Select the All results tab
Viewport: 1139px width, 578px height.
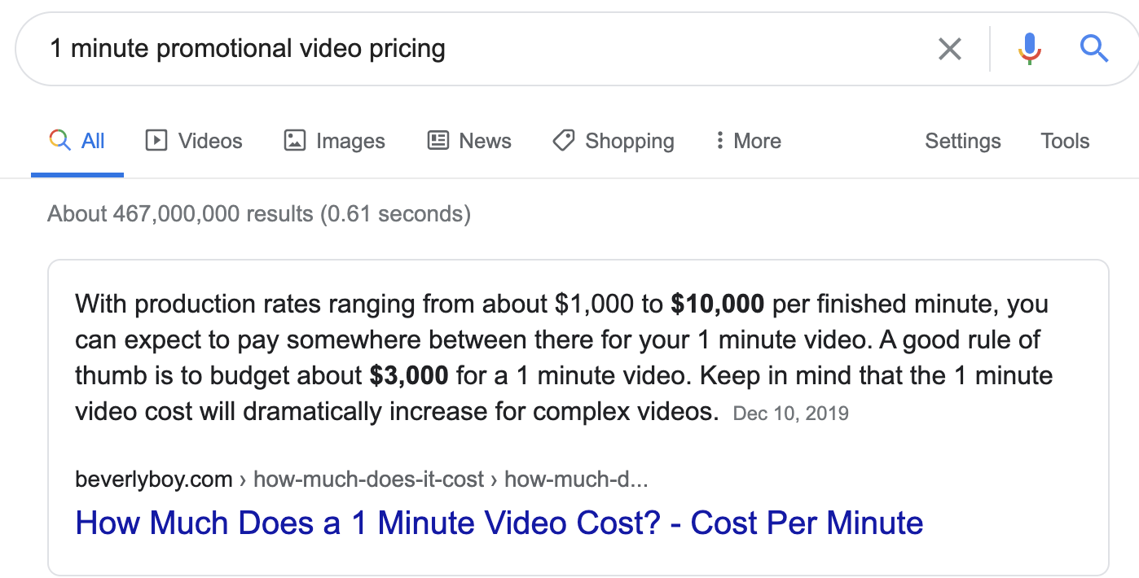point(77,141)
